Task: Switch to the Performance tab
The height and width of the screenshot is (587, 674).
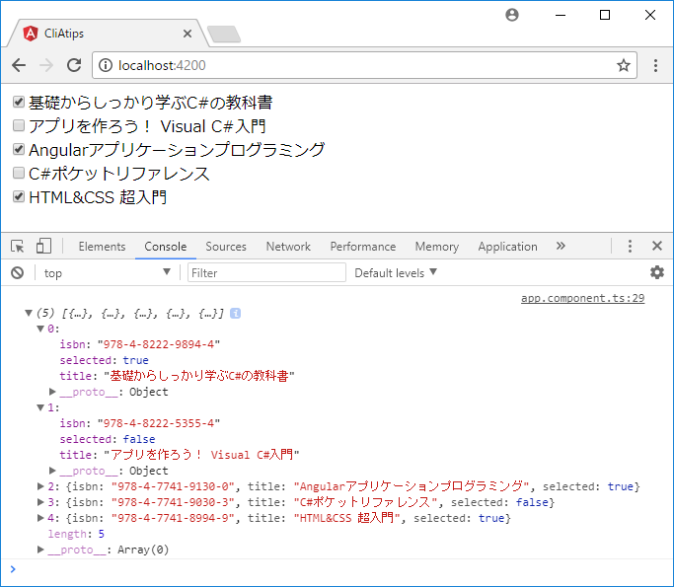Action: (363, 247)
